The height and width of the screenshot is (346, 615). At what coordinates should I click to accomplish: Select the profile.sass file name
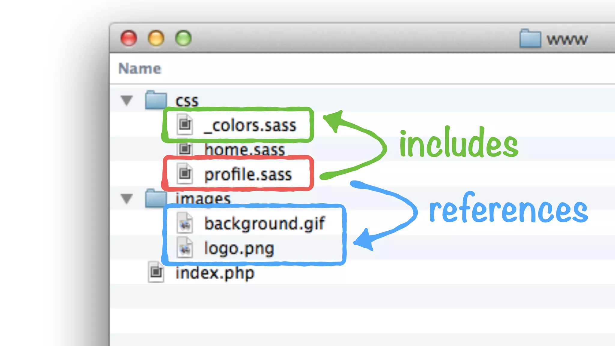pos(248,174)
